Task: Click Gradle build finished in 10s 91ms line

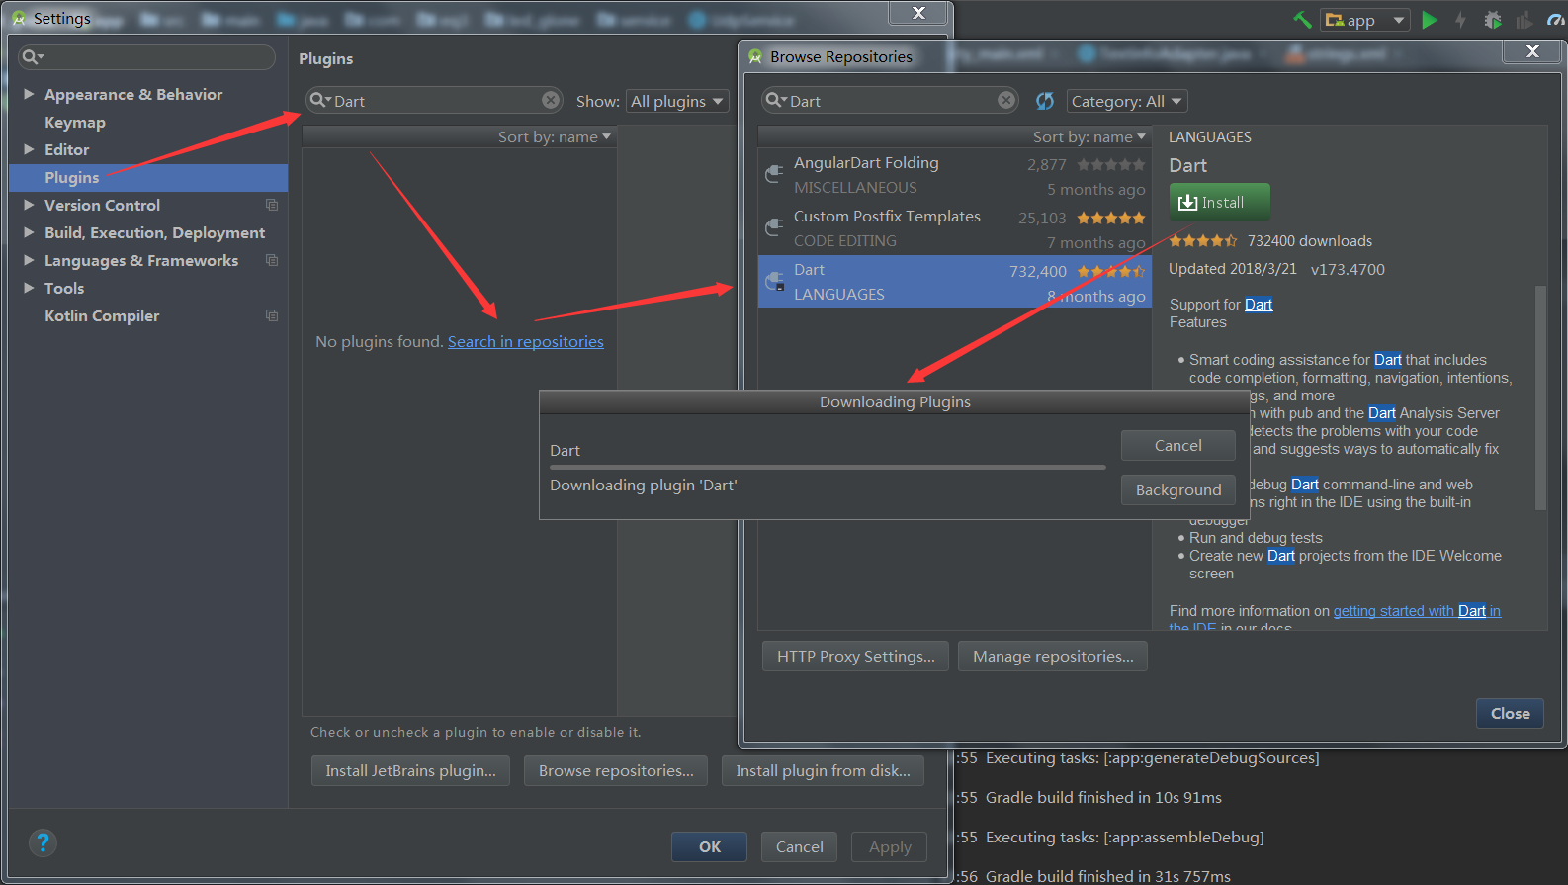Action: (1103, 797)
